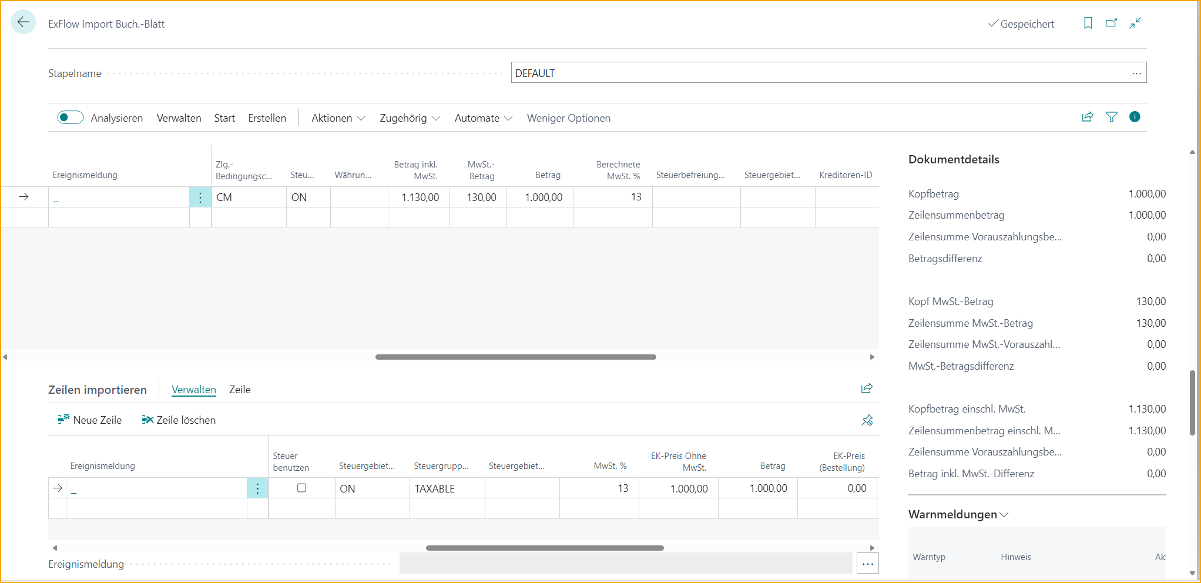Collapse the Warnmeldungen section

1002,514
